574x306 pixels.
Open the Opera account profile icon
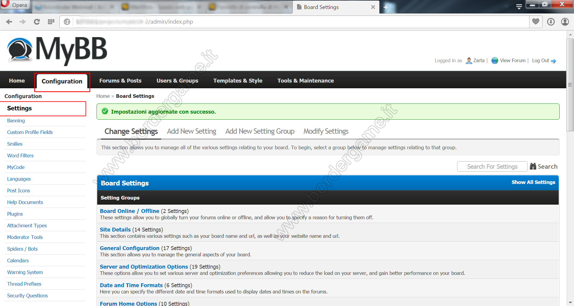[565, 22]
